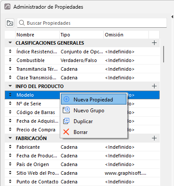This screenshot has height=186, width=174.
Task: Click reorder handle of Fabricante row
Action: (x=10, y=147)
